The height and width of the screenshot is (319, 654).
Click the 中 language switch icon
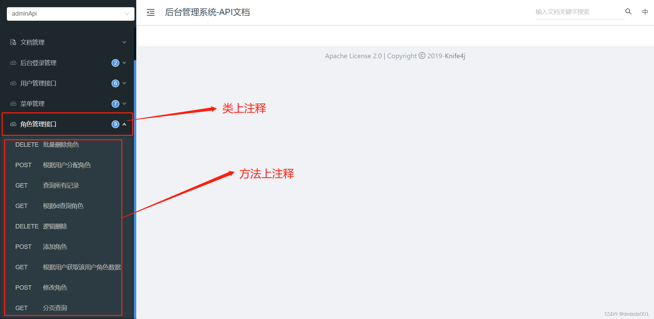(x=645, y=12)
